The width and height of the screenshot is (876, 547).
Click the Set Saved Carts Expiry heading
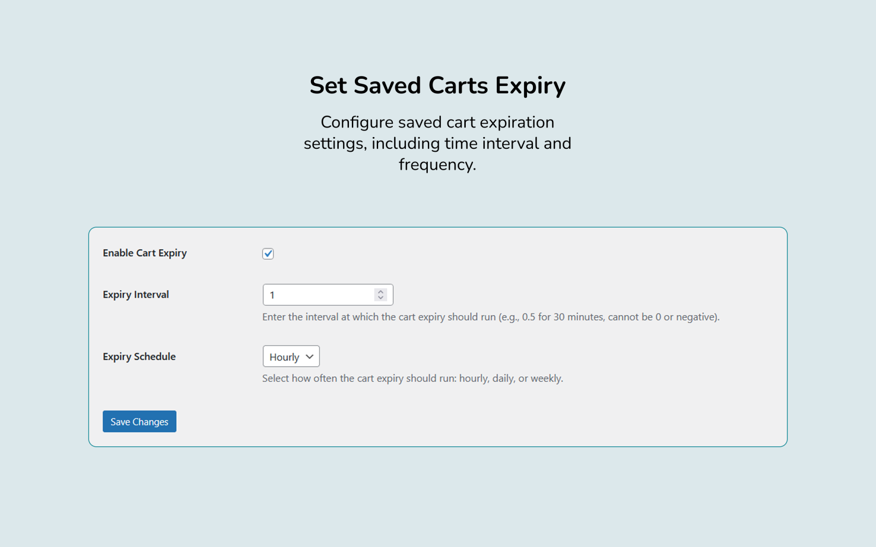438,86
